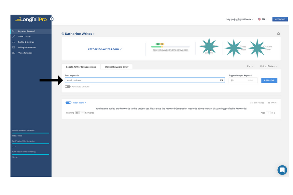Click the Keyword Research magnifier icon
This screenshot has height=195, width=293.
[x=13, y=31]
